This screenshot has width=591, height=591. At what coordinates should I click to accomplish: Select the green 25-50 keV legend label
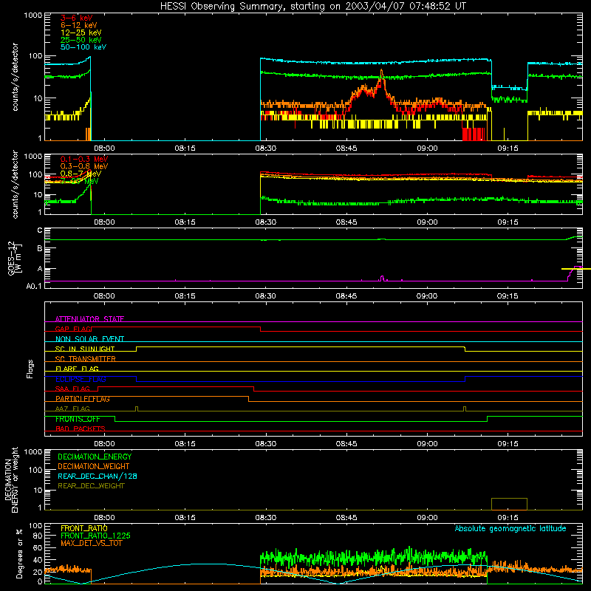click(x=81, y=40)
